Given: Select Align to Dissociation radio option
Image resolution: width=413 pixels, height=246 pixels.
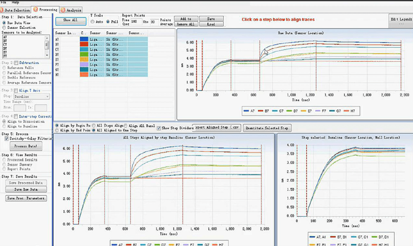Looking at the screenshot, I should coord(4,121).
